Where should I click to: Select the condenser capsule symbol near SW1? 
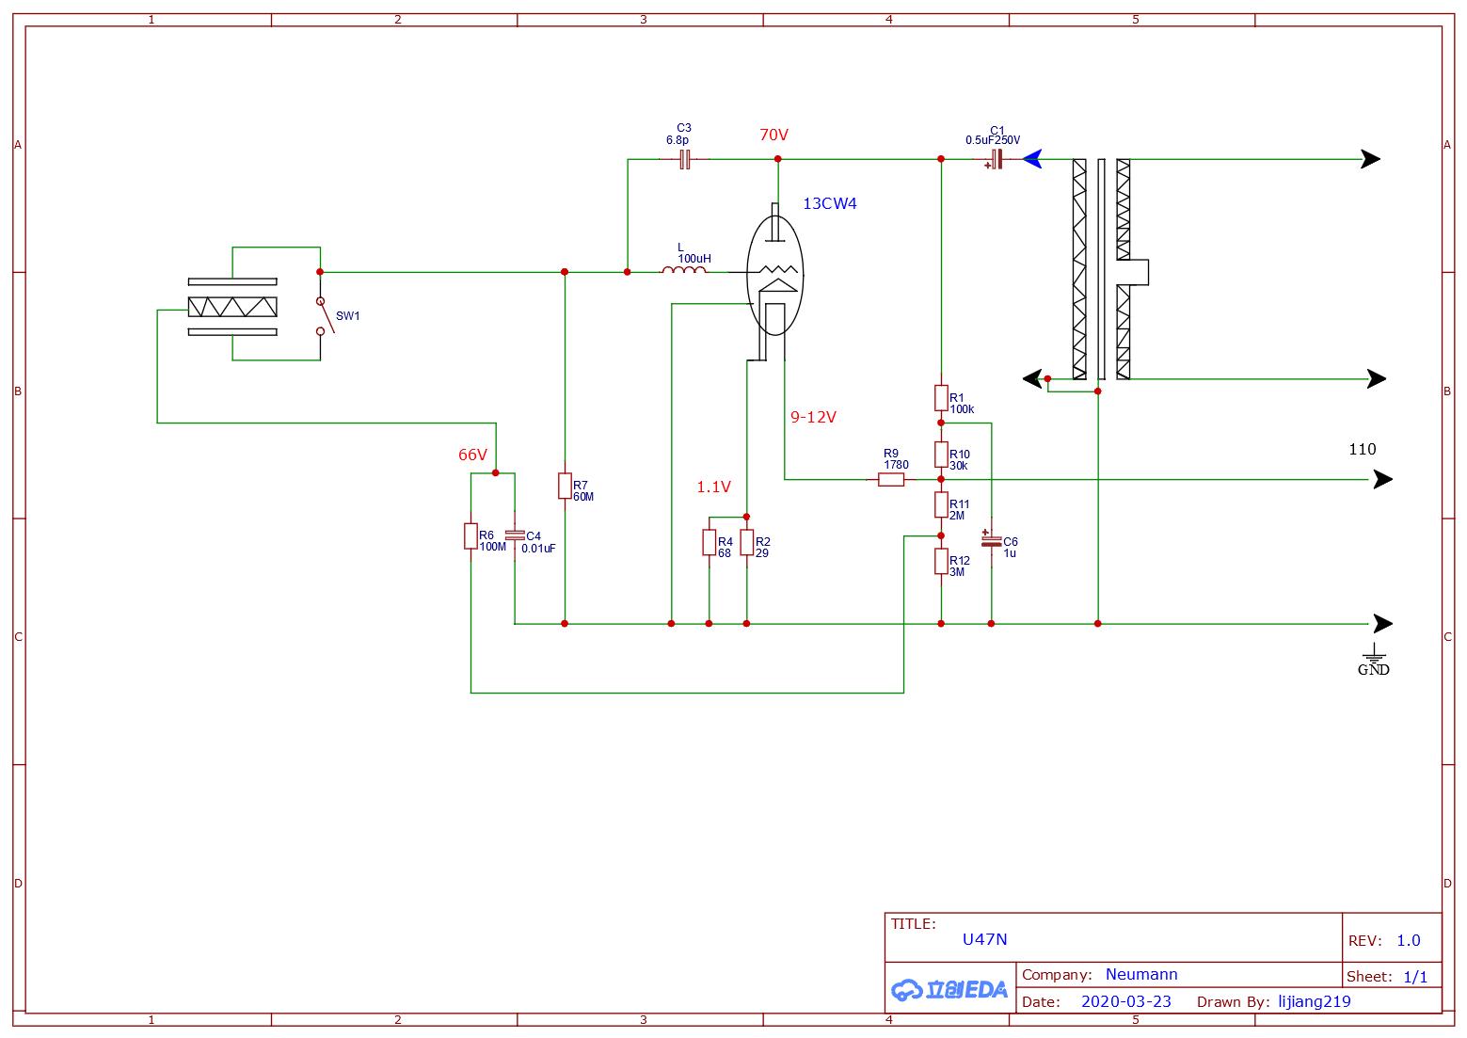(232, 307)
